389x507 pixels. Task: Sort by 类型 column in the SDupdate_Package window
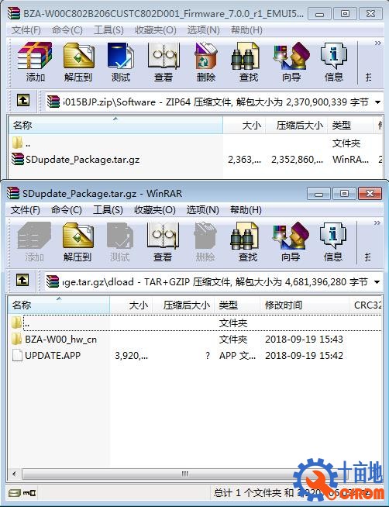[237, 305]
